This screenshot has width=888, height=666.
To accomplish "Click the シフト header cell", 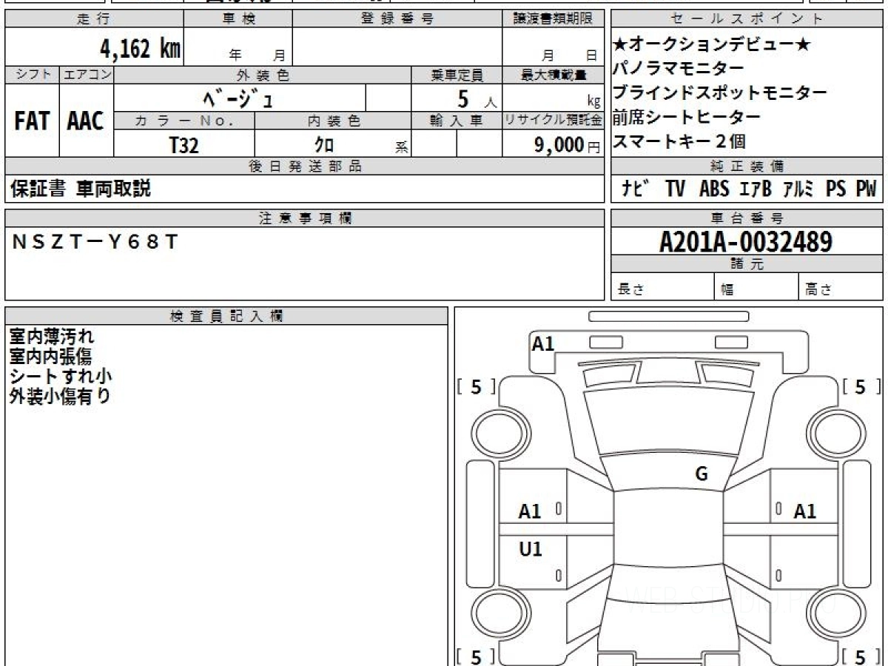I will 32,75.
